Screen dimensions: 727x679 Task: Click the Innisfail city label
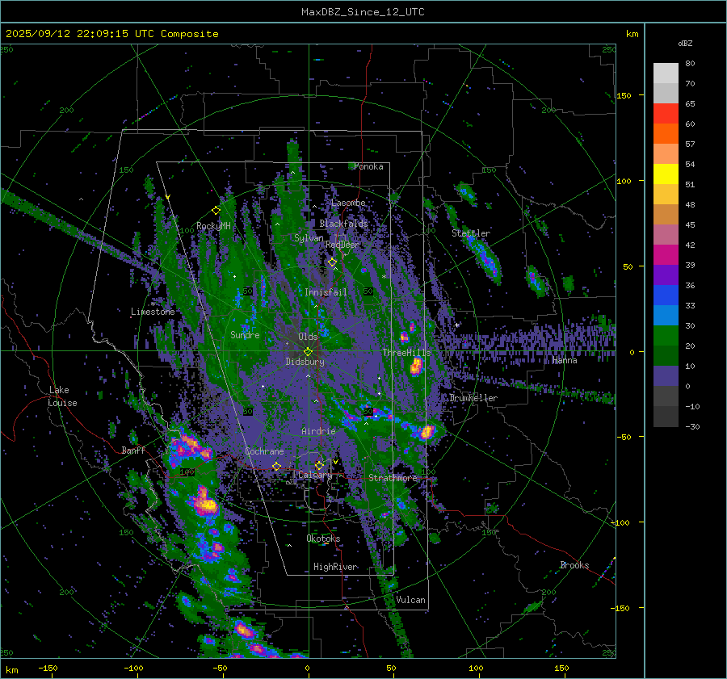point(326,292)
